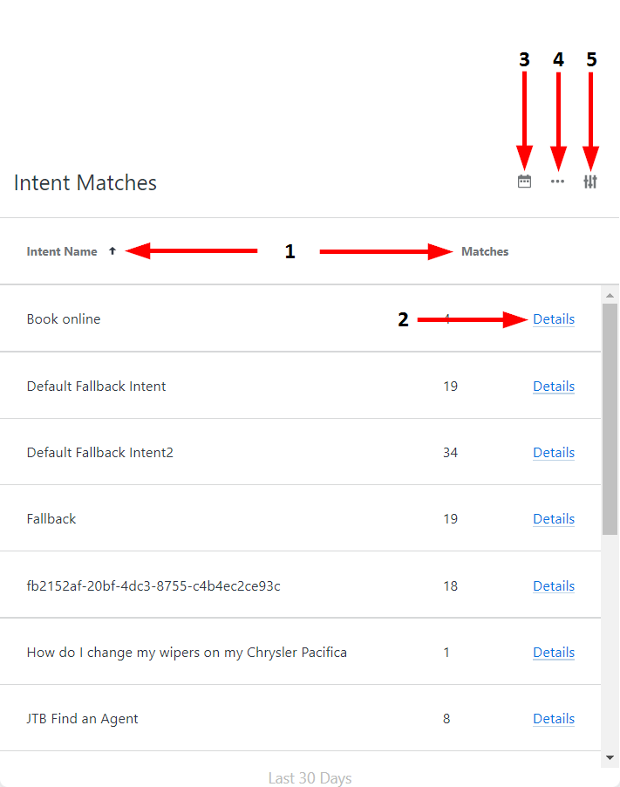Click the scrollbar down arrow
The image size is (620, 787).
[610, 757]
